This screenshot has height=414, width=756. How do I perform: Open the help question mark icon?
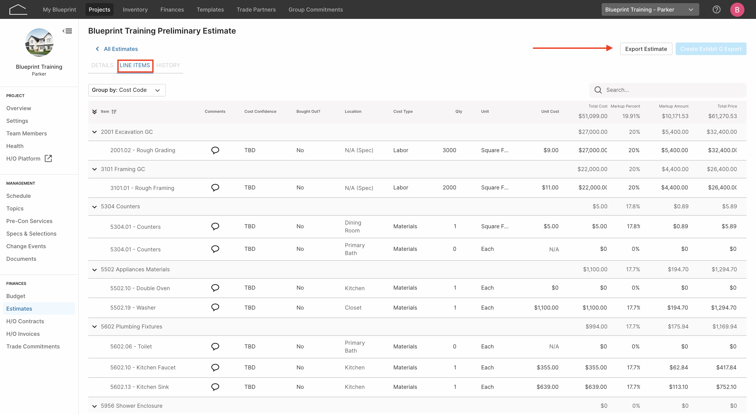(x=716, y=9)
